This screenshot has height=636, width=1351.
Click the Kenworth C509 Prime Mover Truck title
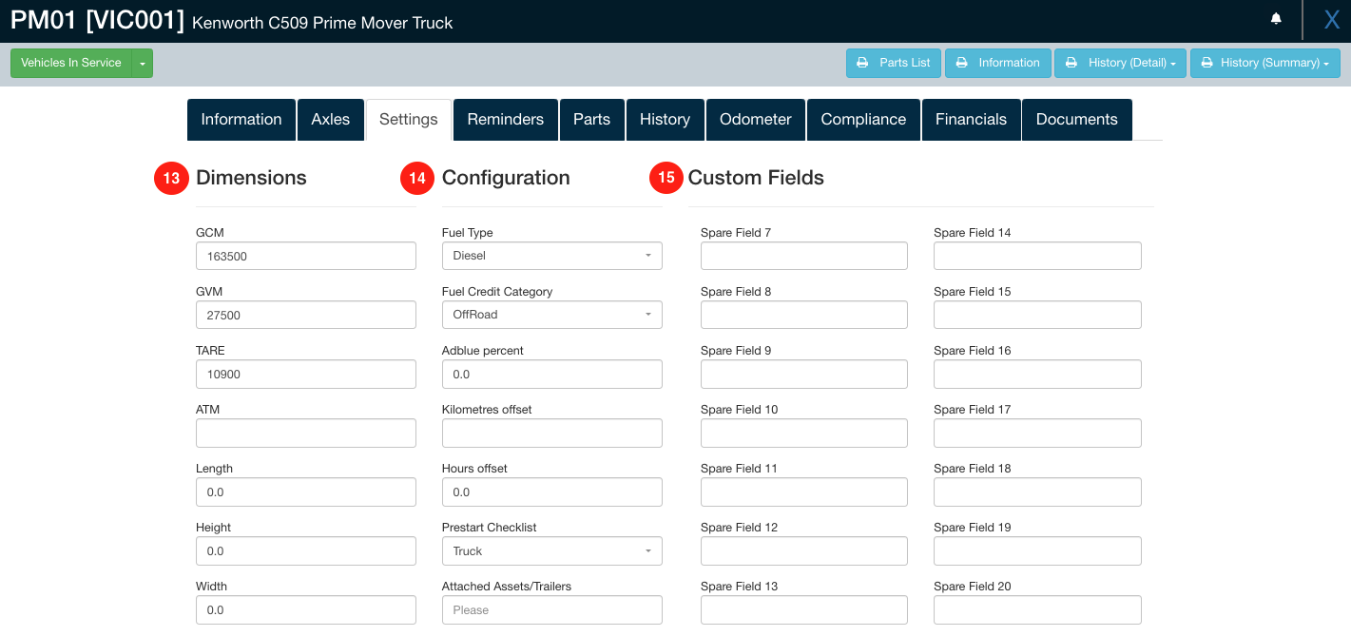322,23
